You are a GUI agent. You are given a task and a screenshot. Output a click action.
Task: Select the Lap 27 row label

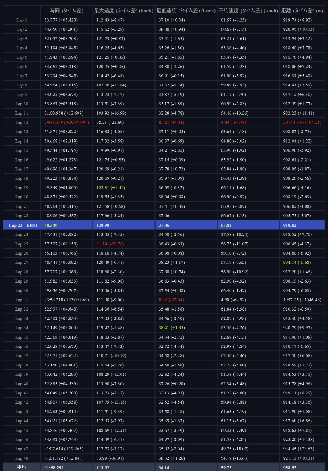[x=22, y=262]
